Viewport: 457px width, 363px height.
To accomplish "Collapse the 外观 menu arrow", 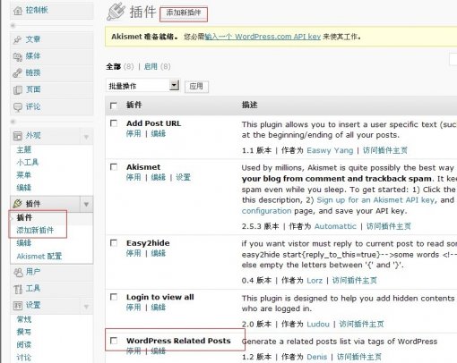I will click(x=86, y=137).
